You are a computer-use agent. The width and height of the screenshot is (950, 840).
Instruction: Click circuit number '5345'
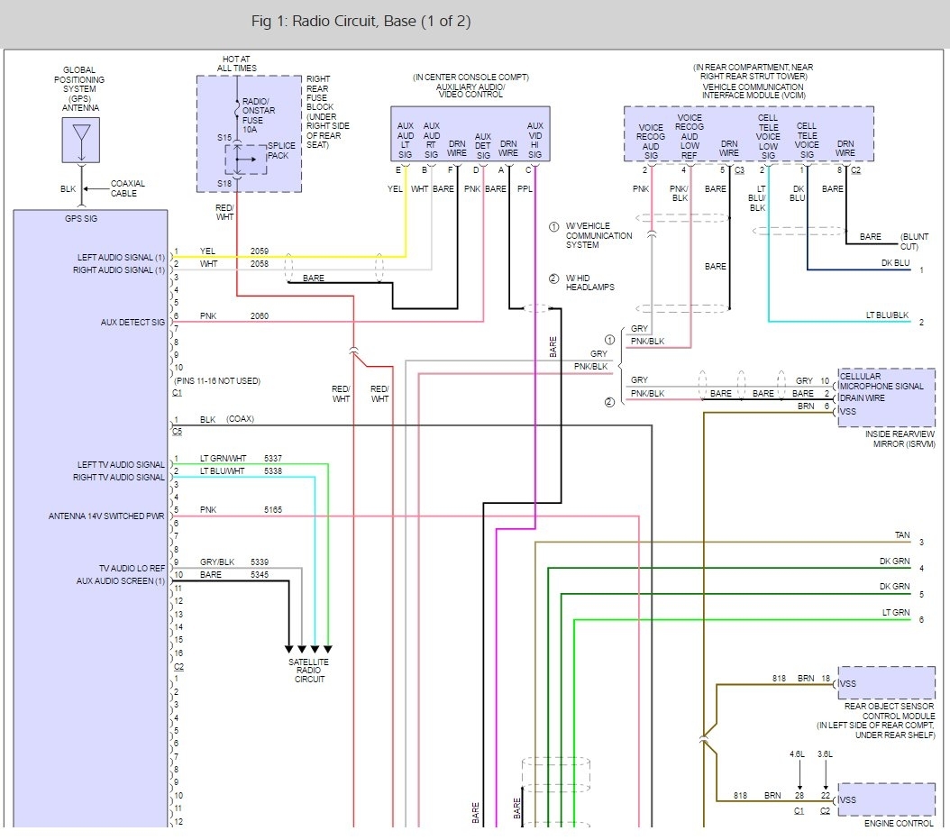(260, 575)
